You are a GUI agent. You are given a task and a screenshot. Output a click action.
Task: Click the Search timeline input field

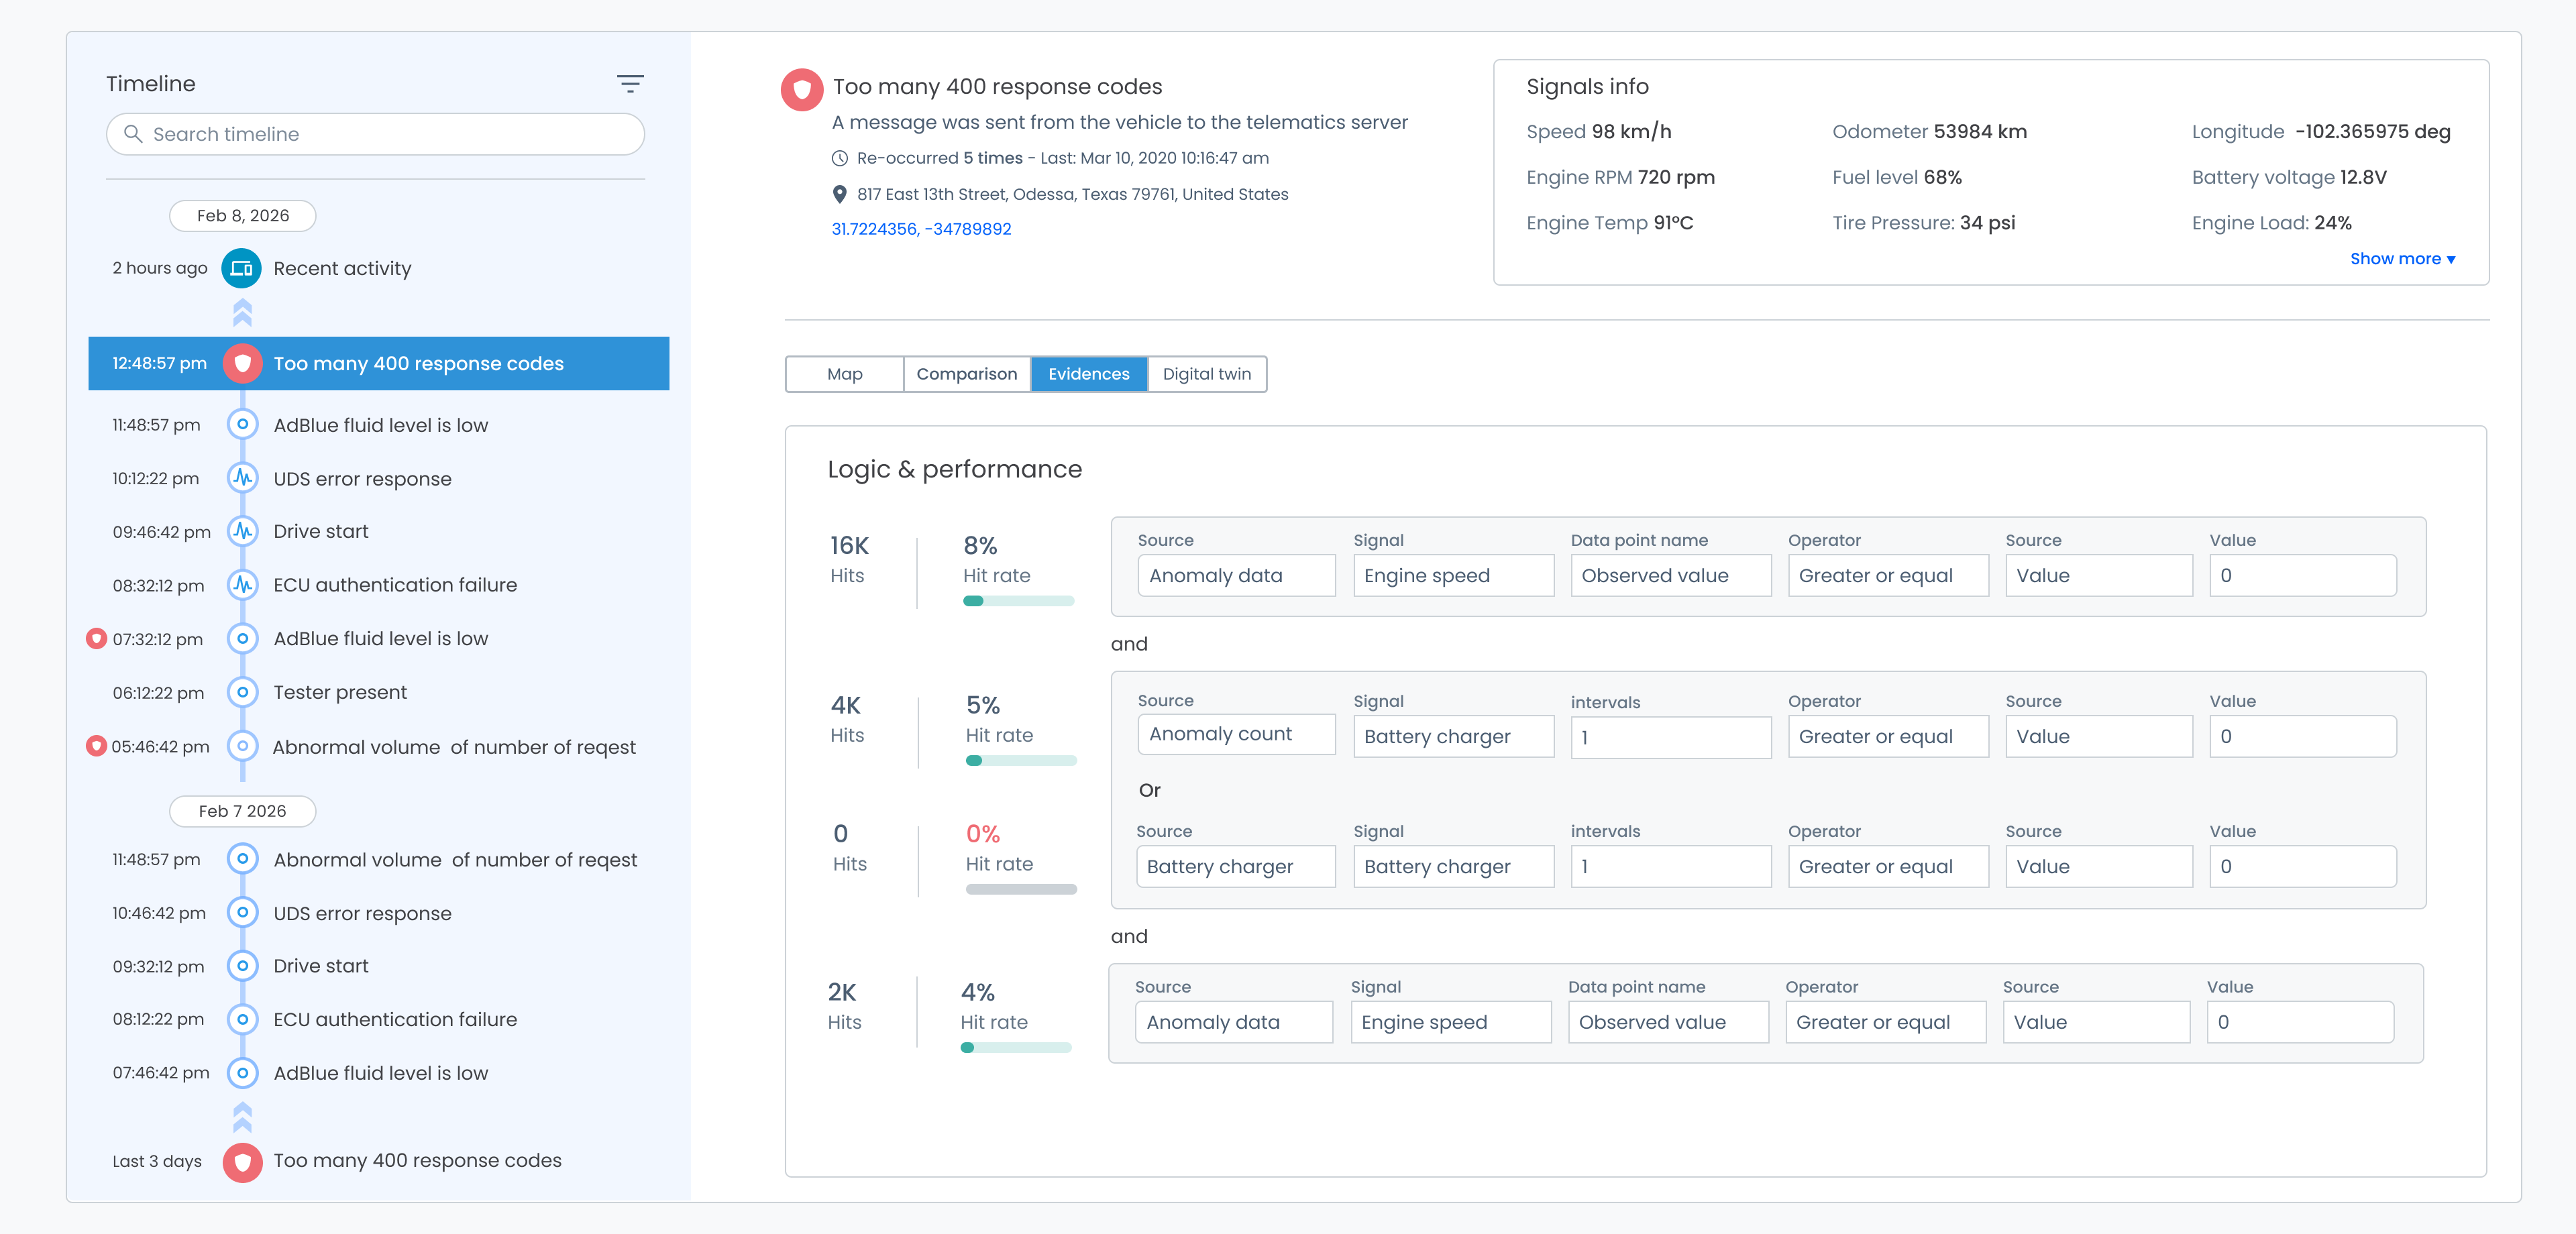[375, 134]
